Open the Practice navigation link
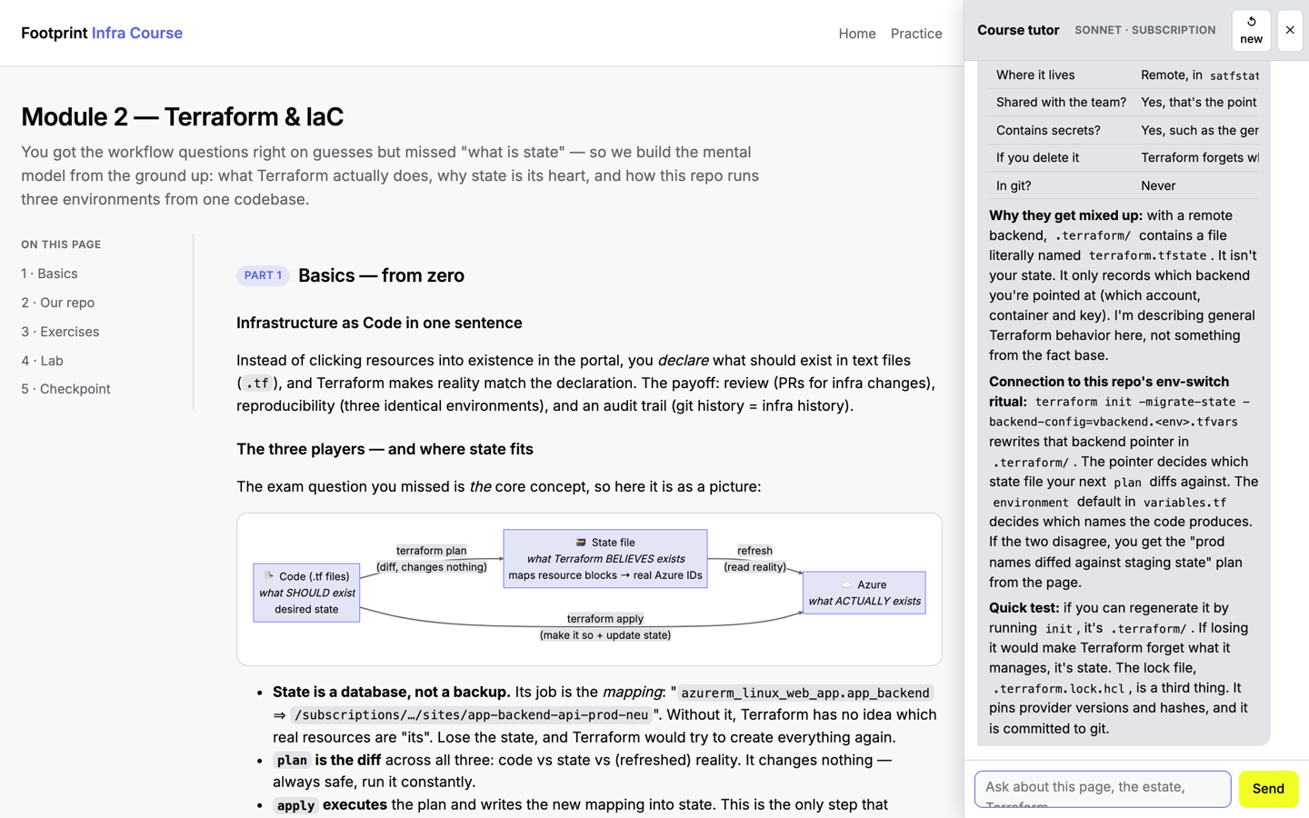This screenshot has width=1309, height=818. pyautogui.click(x=916, y=34)
